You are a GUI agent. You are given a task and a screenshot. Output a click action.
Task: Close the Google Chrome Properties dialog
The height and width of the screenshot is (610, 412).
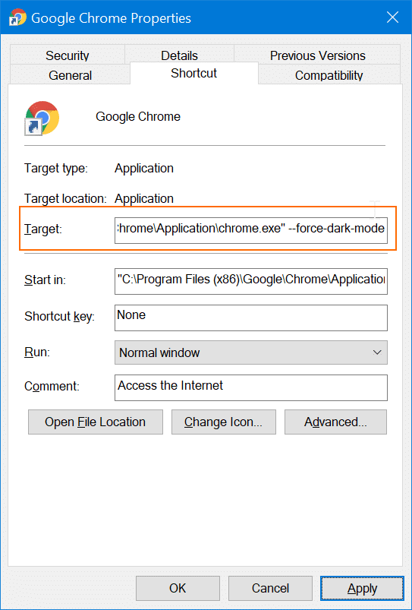(392, 17)
